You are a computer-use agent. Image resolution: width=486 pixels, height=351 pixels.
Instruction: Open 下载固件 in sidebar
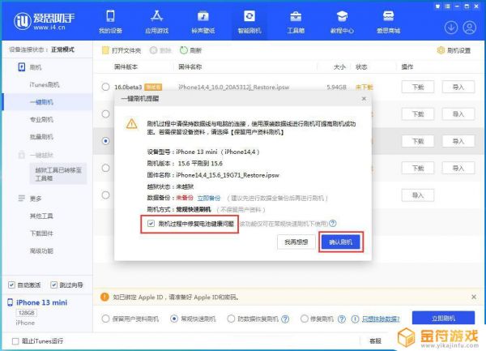(x=41, y=233)
